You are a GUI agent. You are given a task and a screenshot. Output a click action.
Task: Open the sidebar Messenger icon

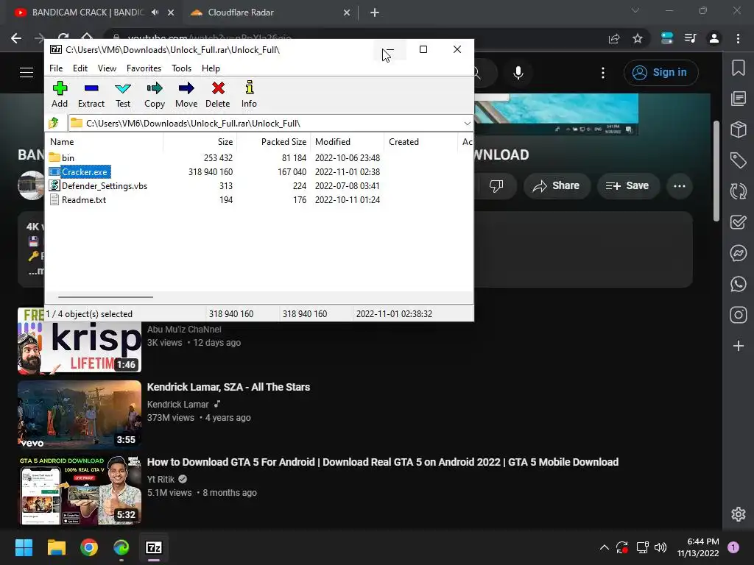tap(738, 253)
